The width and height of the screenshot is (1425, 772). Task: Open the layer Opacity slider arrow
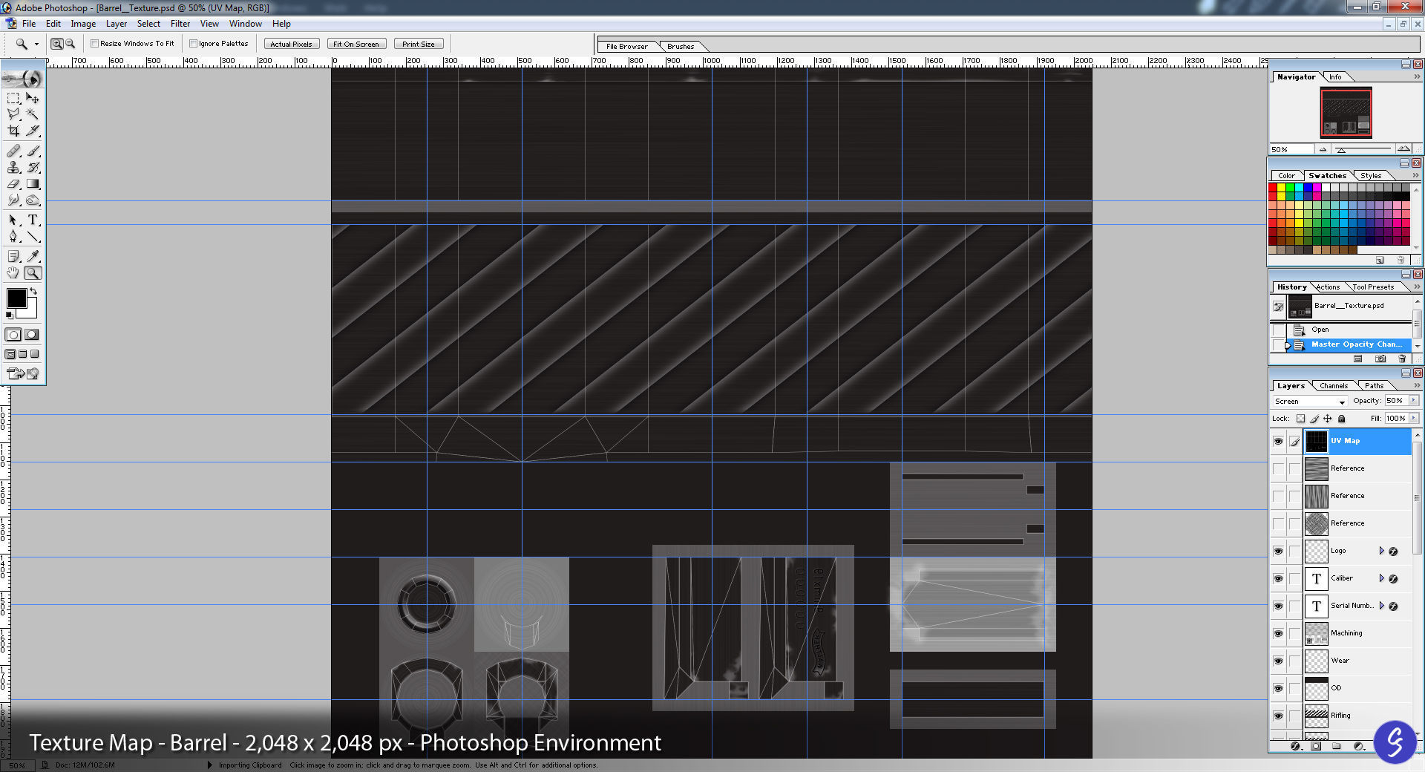point(1413,401)
